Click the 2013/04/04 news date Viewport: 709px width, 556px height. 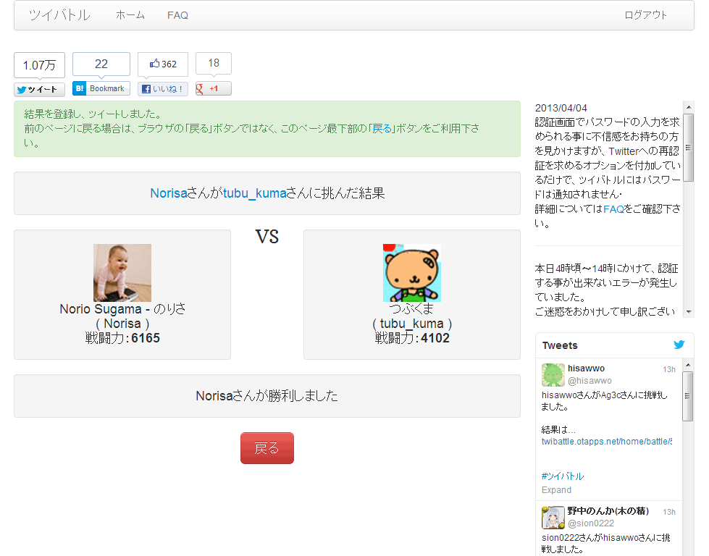(561, 108)
